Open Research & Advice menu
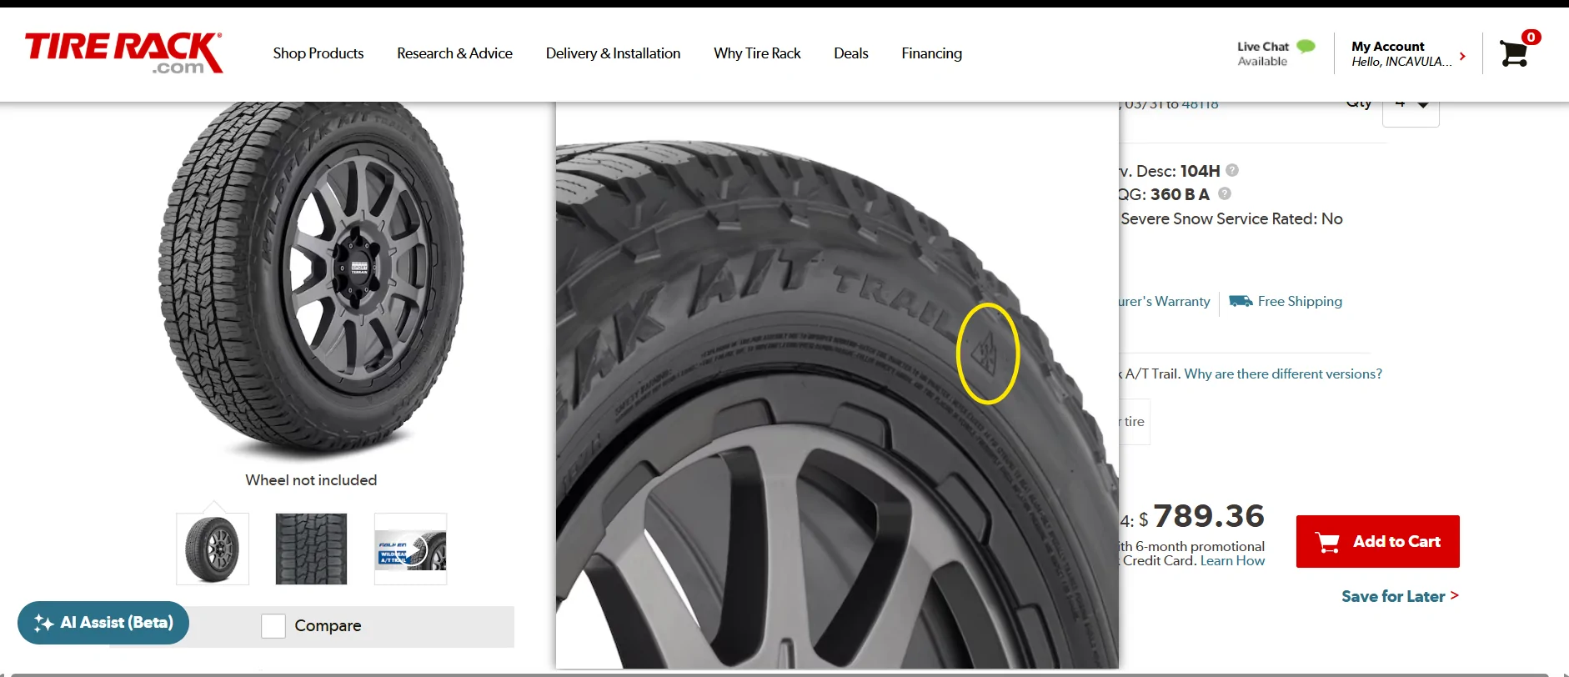 [x=454, y=53]
